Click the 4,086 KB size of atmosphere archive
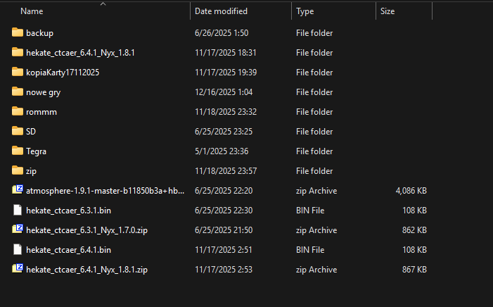The width and height of the screenshot is (493, 307). pos(411,191)
